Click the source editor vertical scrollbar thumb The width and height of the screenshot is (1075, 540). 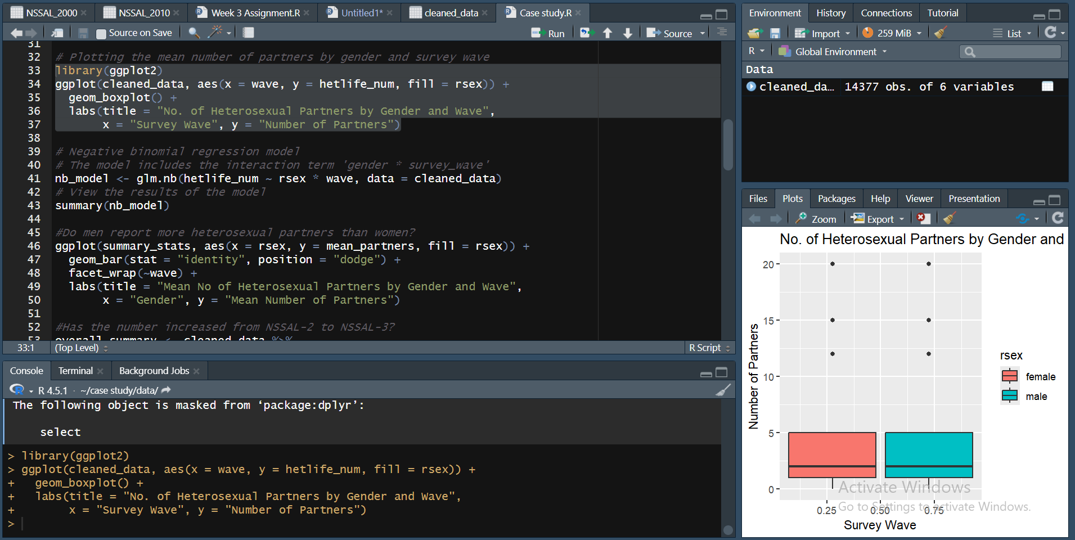pos(728,144)
